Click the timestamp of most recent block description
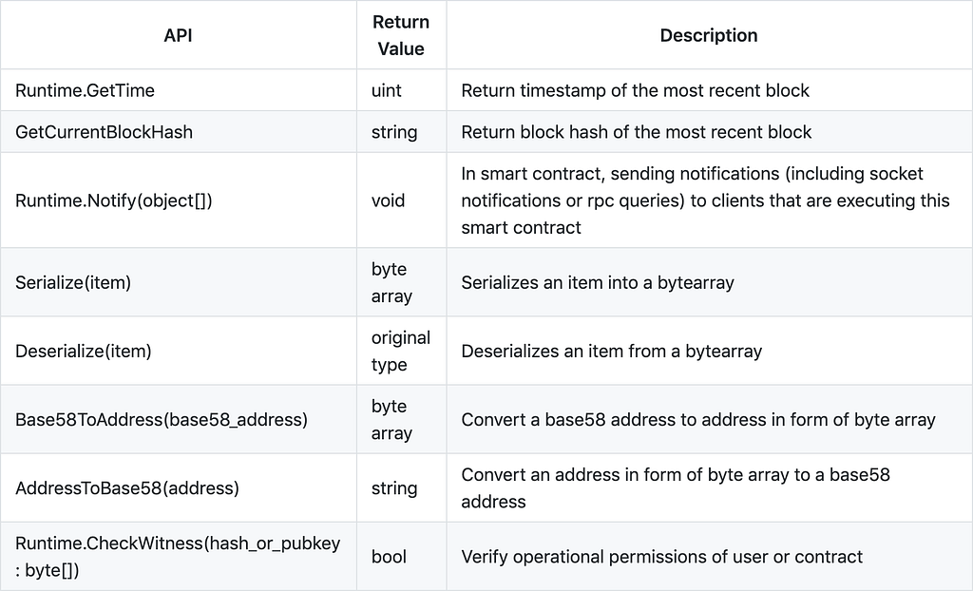The height and width of the screenshot is (591, 973). (x=635, y=91)
